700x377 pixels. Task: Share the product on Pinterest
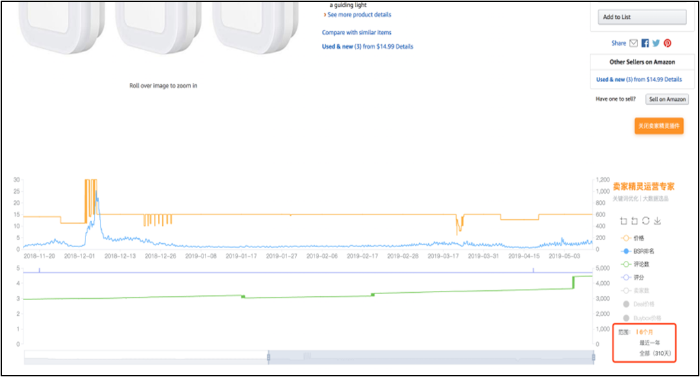coord(667,43)
